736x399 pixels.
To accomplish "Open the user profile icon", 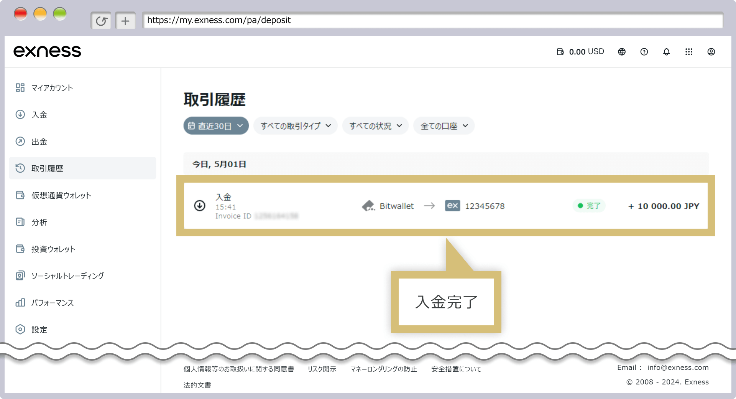I will point(711,52).
